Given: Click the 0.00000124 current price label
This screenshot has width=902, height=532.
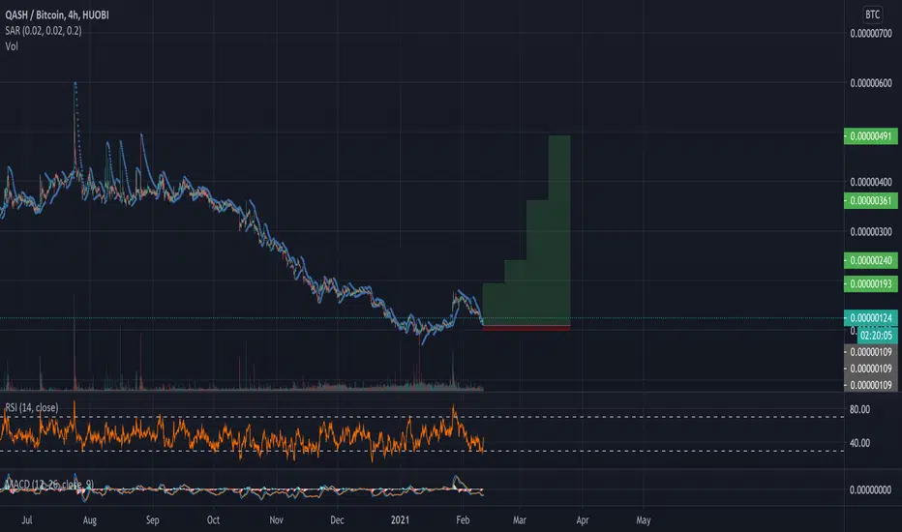Looking at the screenshot, I should (870, 318).
